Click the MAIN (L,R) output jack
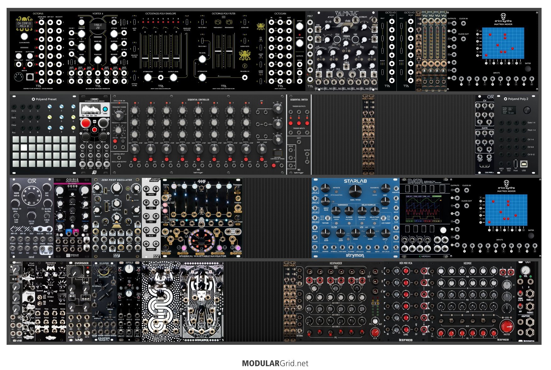 click(x=530, y=294)
